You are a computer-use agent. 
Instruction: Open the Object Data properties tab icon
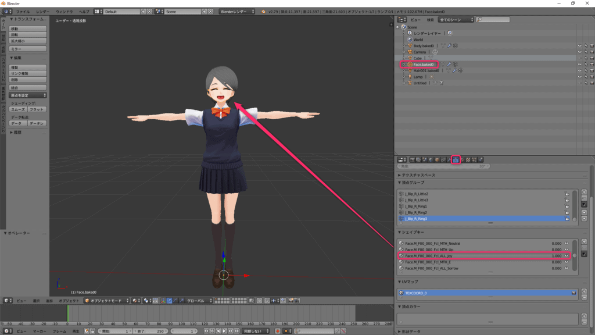[x=456, y=159]
